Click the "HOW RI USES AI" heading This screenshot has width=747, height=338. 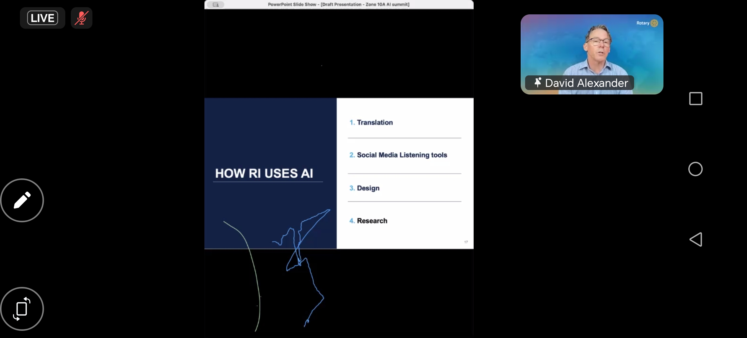click(x=264, y=173)
